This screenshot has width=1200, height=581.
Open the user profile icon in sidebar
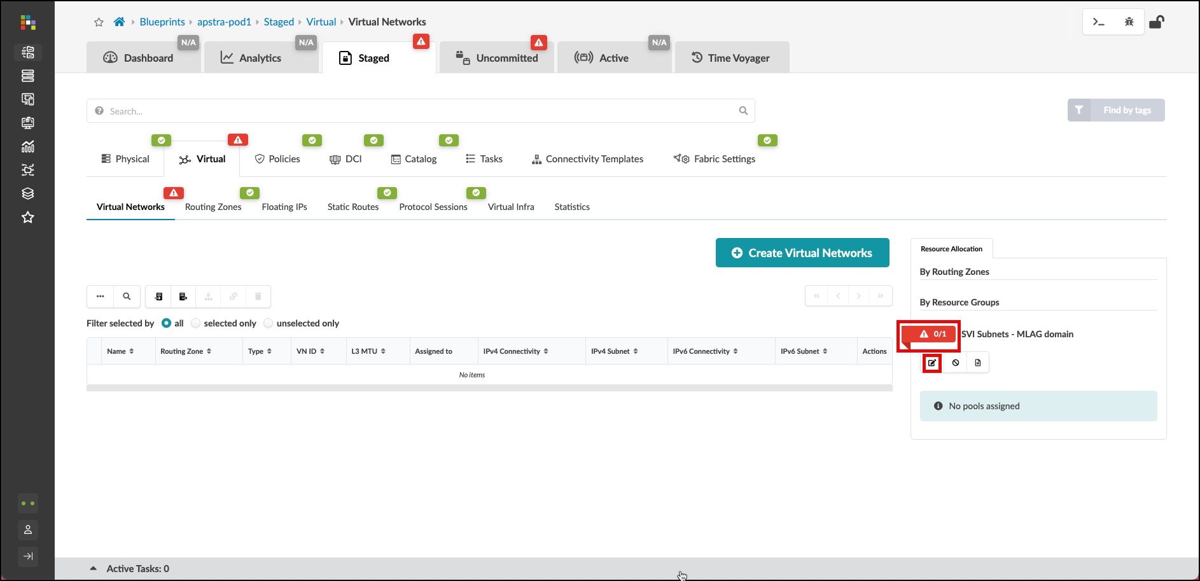[x=28, y=529]
